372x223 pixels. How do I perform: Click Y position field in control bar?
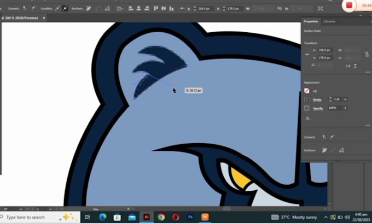pyautogui.click(x=234, y=9)
